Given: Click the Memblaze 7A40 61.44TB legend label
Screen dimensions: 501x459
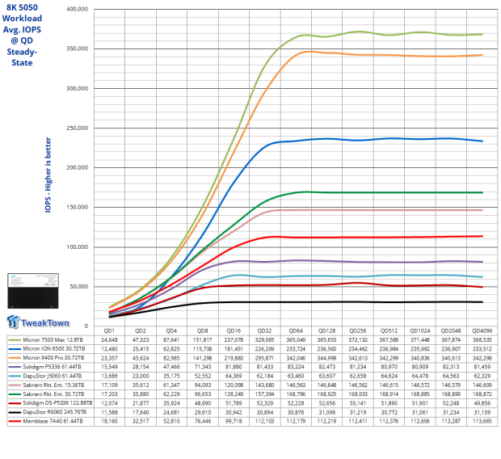Looking at the screenshot, I should point(53,421).
